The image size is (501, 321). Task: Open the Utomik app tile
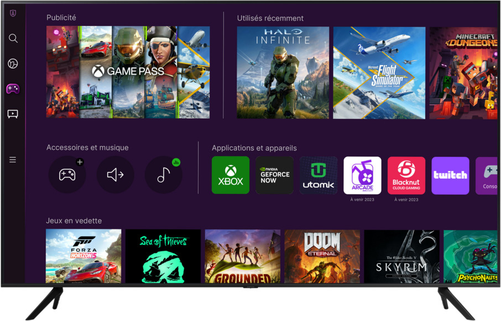[x=319, y=175]
